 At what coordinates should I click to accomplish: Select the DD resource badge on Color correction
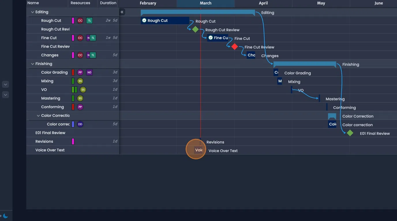click(x=80, y=124)
